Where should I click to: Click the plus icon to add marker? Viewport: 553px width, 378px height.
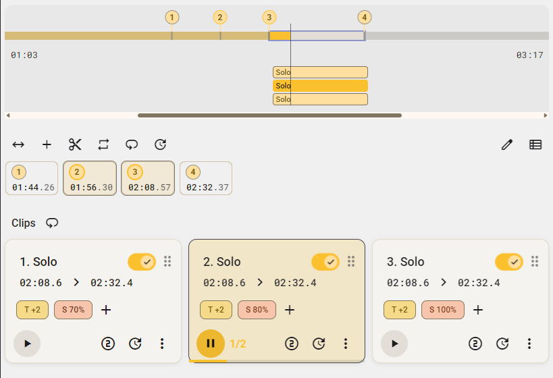[x=47, y=144]
